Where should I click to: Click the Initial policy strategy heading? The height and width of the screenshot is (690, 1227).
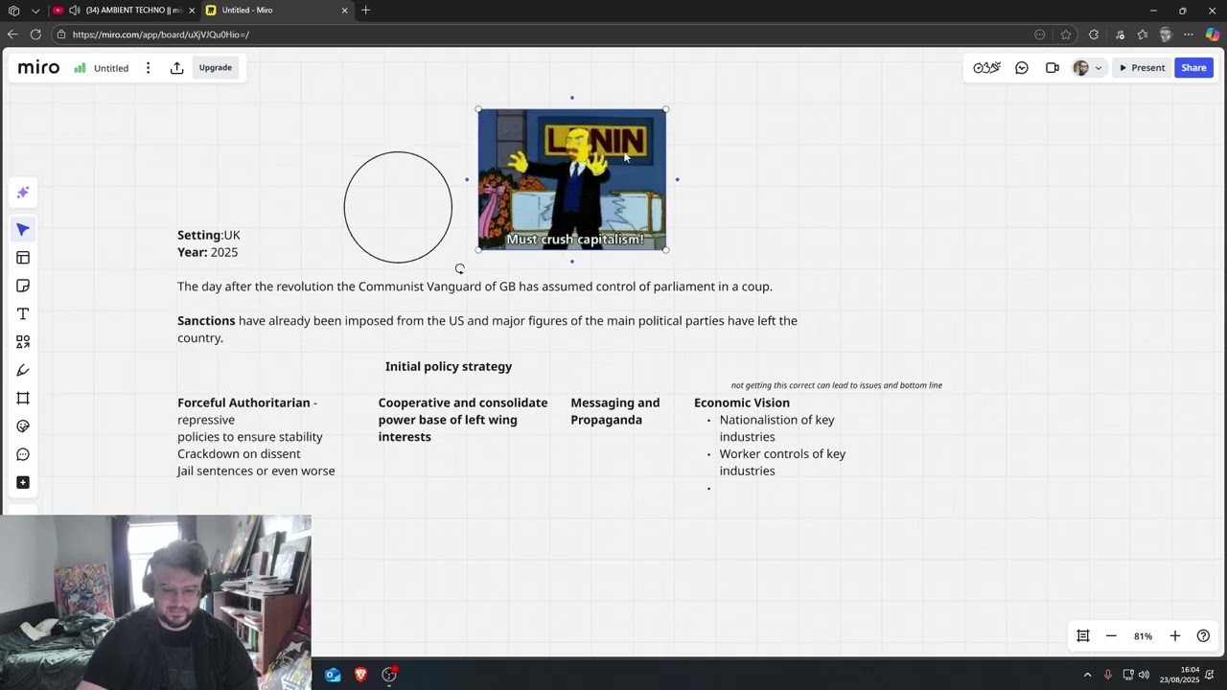click(x=449, y=366)
